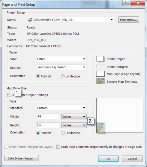This screenshot has height=167, width=147.
Task: Click the Printer Paper legend icon
Action: tap(100, 59)
